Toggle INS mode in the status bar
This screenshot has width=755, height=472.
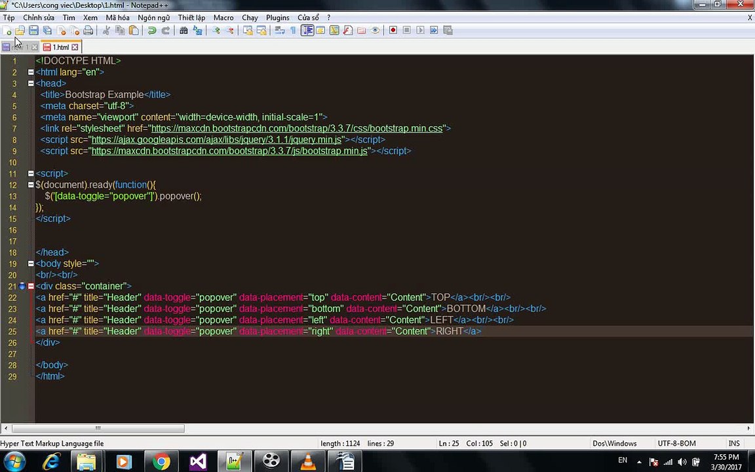pyautogui.click(x=734, y=444)
